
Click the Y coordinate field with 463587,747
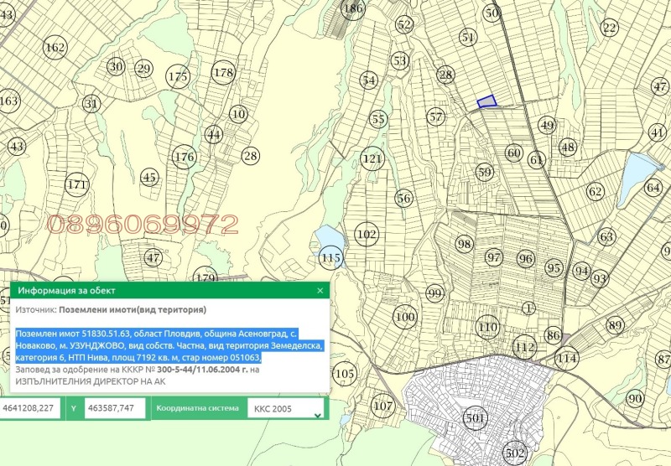(x=115, y=408)
